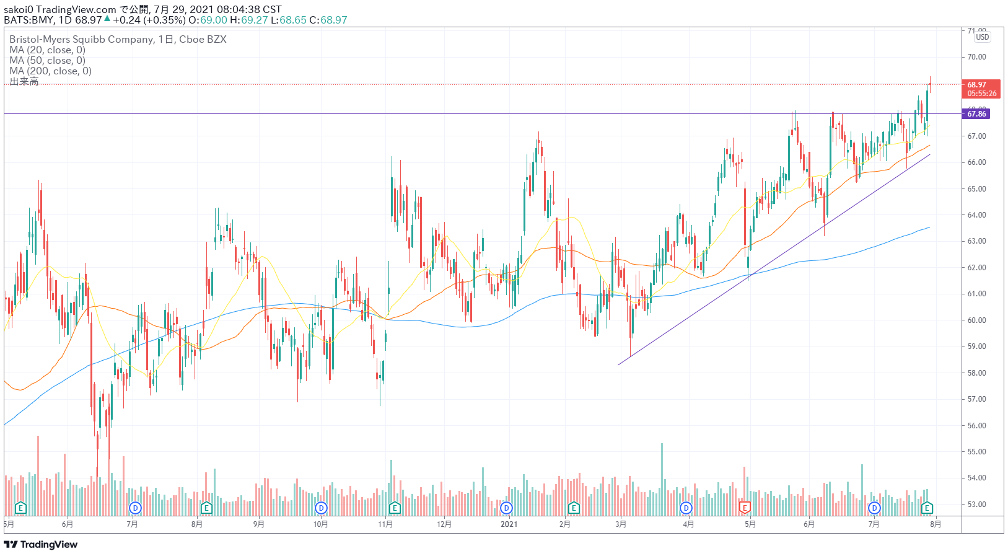Click the 12月 label on the time axis
This screenshot has width=1008, height=556.
444,524
